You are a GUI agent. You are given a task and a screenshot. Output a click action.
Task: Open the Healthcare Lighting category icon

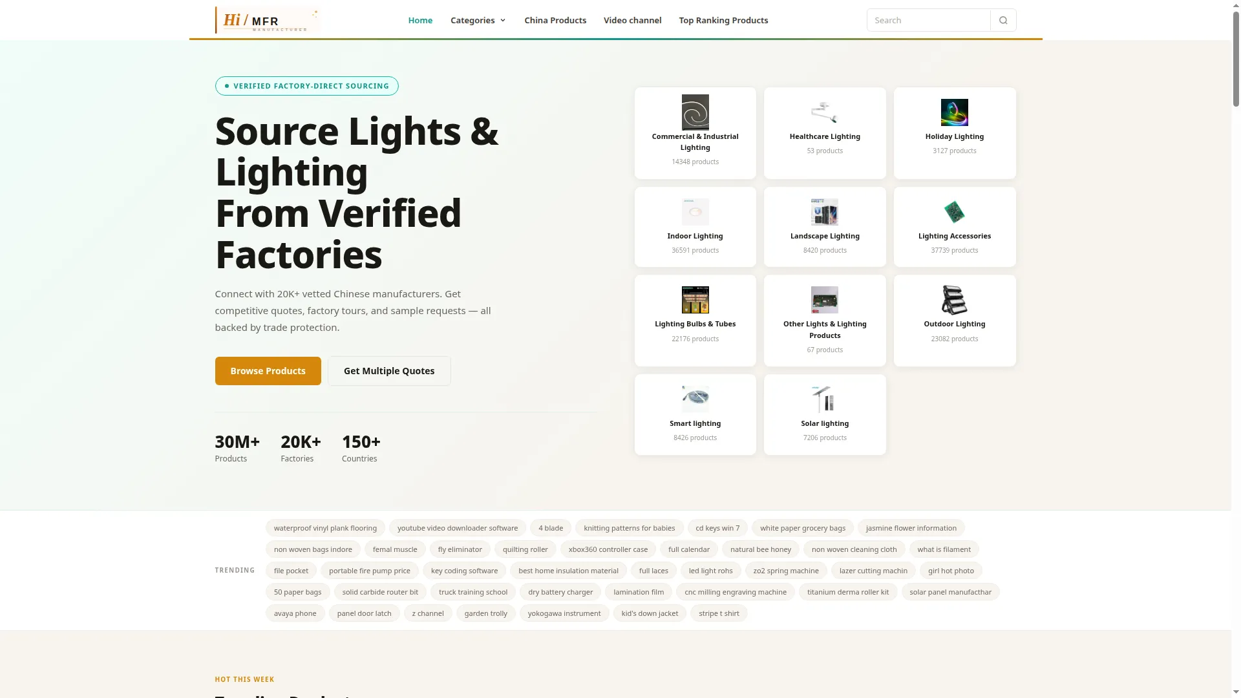[824, 112]
